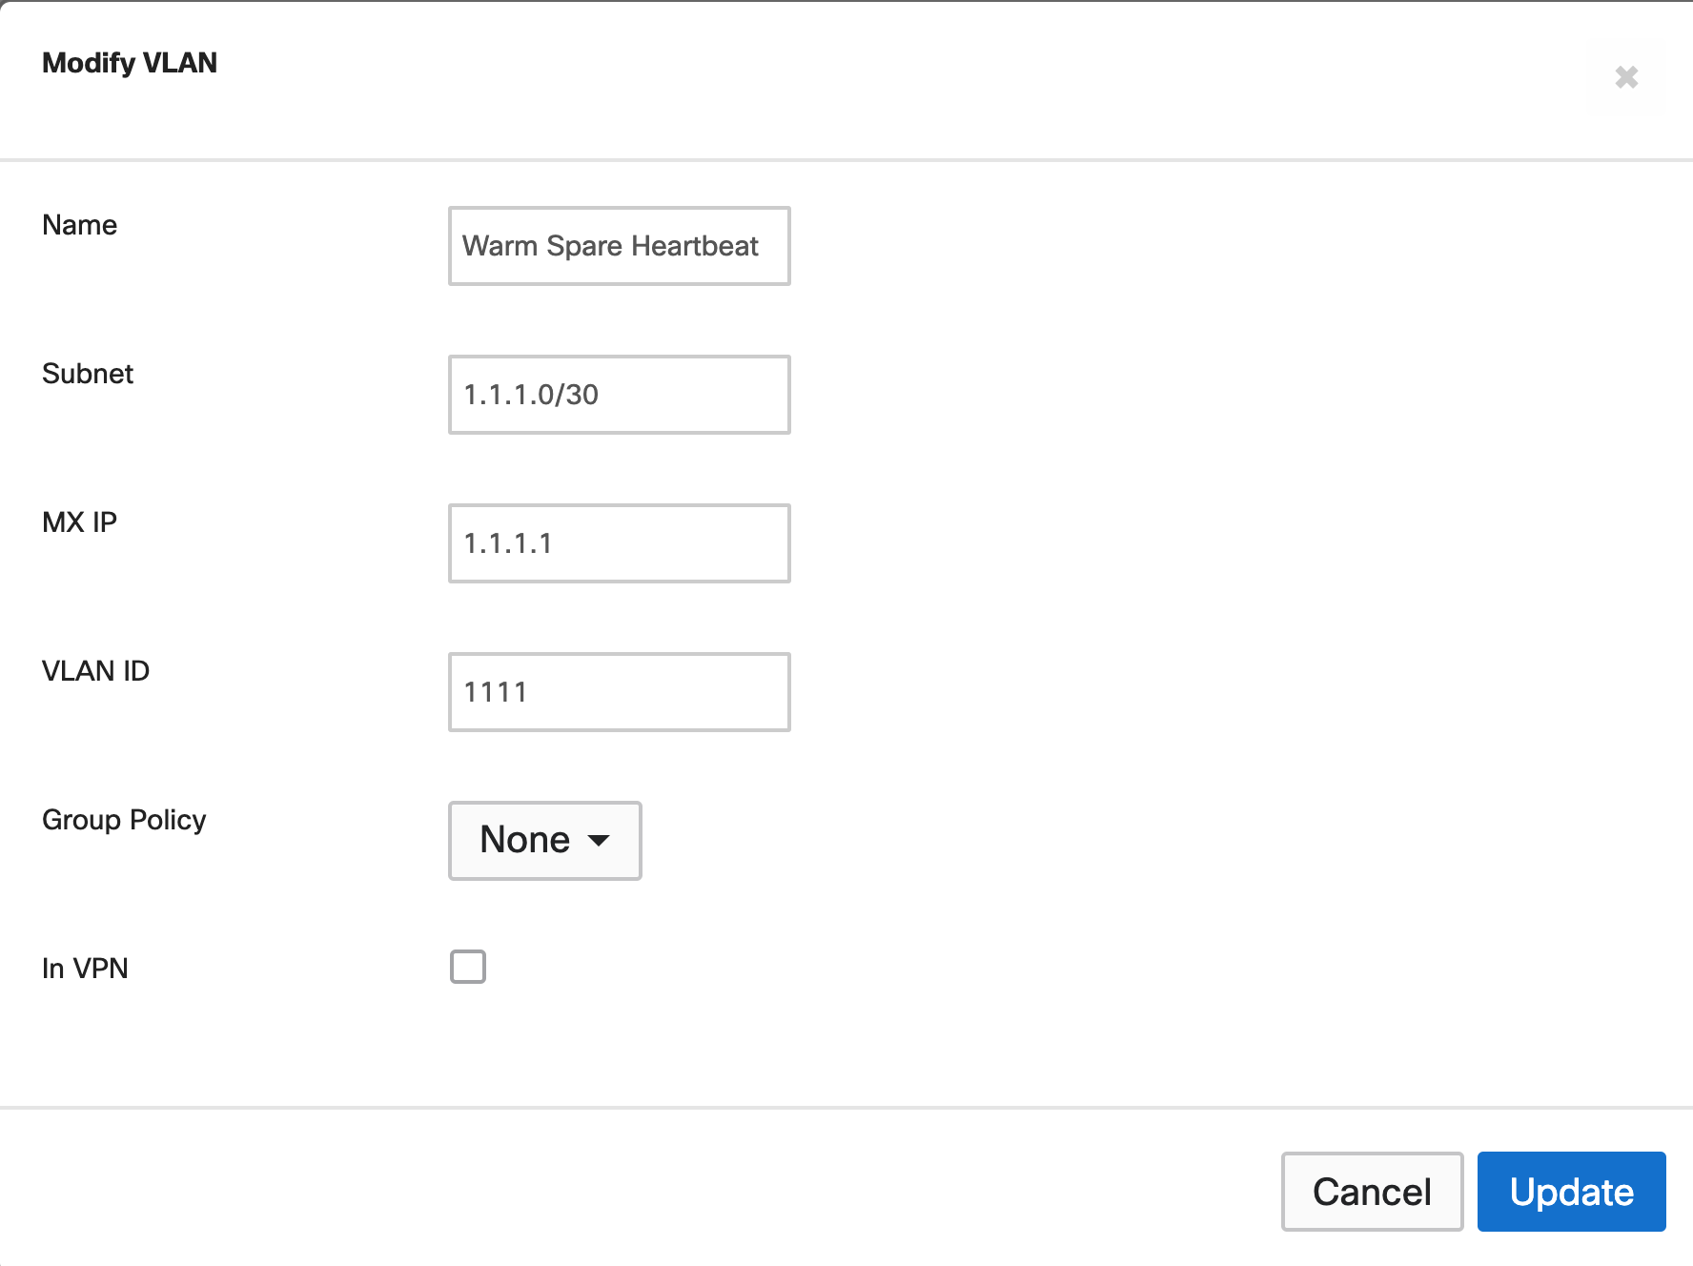Dismiss Modify VLAN using the X
Image resolution: width=1693 pixels, height=1266 pixels.
(x=1626, y=77)
